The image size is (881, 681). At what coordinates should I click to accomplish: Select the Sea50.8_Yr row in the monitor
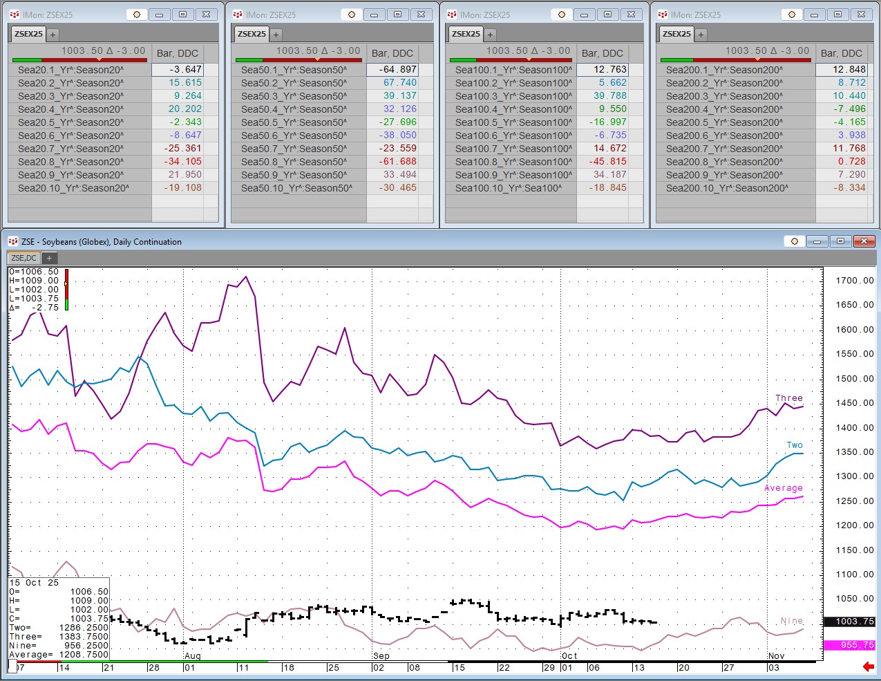294,162
